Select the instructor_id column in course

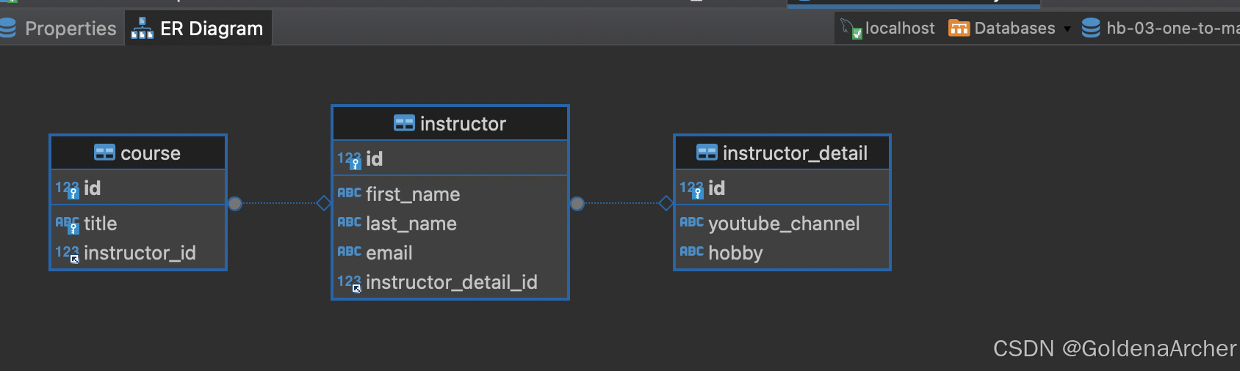click(x=138, y=252)
